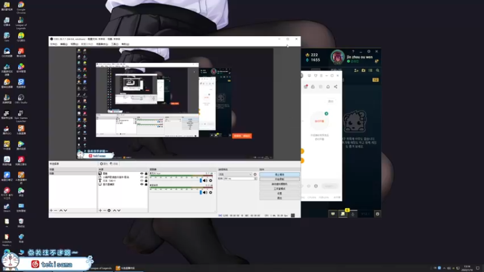Toggle lock on second source row
The width and height of the screenshot is (484, 272).
coord(146,177)
